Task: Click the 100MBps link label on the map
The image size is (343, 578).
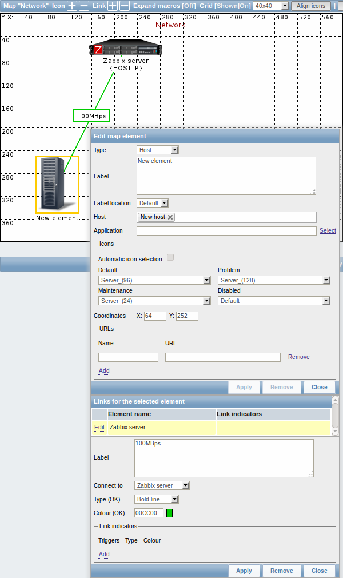Action: click(x=91, y=115)
